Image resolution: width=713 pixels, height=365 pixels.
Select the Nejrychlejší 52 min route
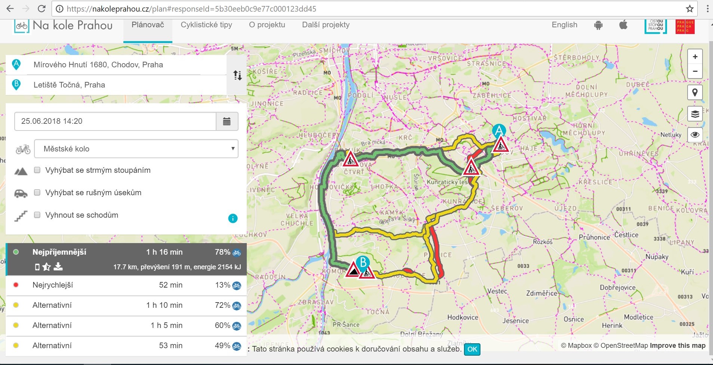[x=126, y=285]
